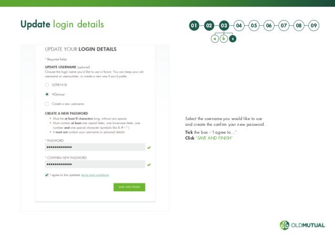The width and height of the screenshot is (335, 238).
Task: Focus the Password input field
Action: (x=95, y=147)
